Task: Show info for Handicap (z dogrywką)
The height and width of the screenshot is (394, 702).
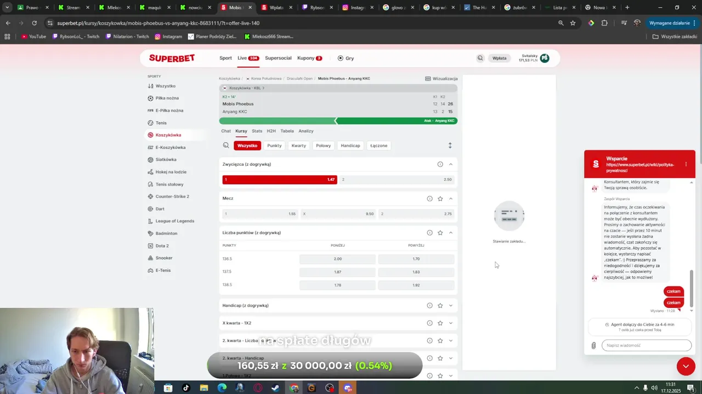Action: tap(429, 305)
